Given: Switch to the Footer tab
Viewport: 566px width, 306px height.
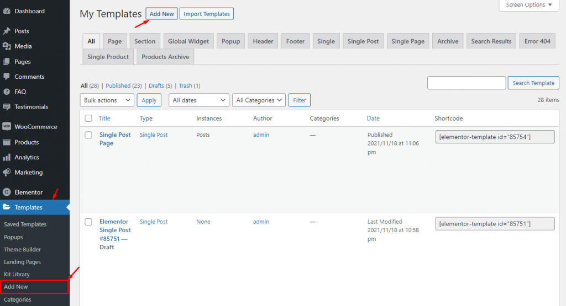Looking at the screenshot, I should tap(295, 41).
